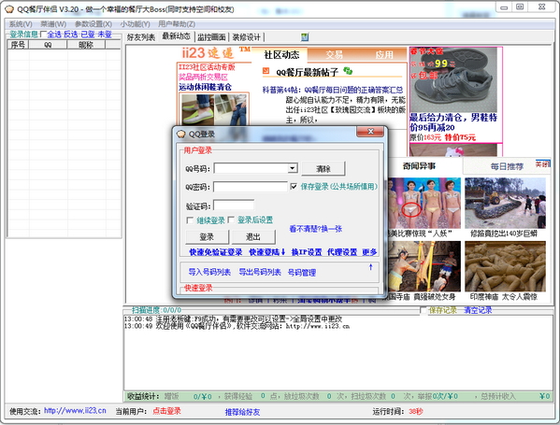Image resolution: width=560 pixels, height=425 pixels.
Task: Open the http://www.ii23.cn status bar link
Action: pos(75,411)
